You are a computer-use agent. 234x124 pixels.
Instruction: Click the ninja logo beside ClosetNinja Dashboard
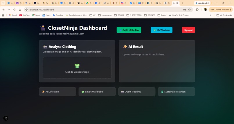(x=43, y=28)
